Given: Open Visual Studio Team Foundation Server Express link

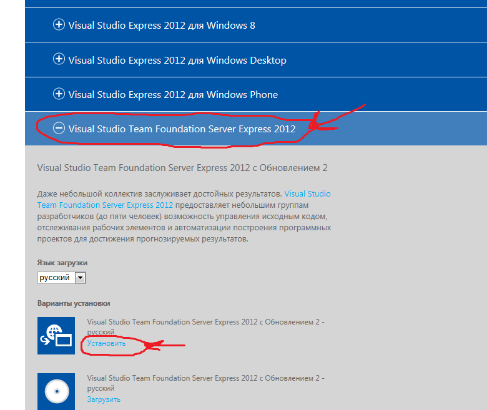Looking at the screenshot, I should click(184, 199).
